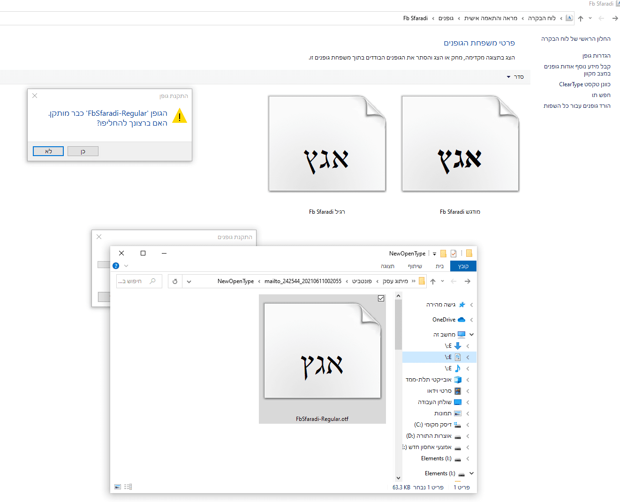Select the This PC monitor icon (מחשב זה)
The width and height of the screenshot is (620, 502).
point(461,335)
